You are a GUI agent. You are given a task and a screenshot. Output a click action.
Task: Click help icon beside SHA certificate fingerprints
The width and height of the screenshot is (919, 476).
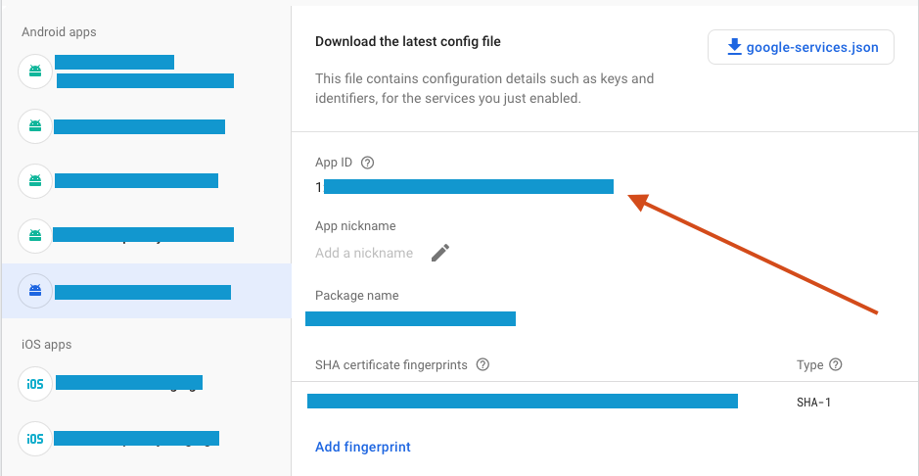click(482, 365)
